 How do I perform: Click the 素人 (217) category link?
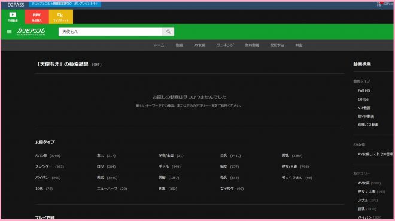[106, 156]
